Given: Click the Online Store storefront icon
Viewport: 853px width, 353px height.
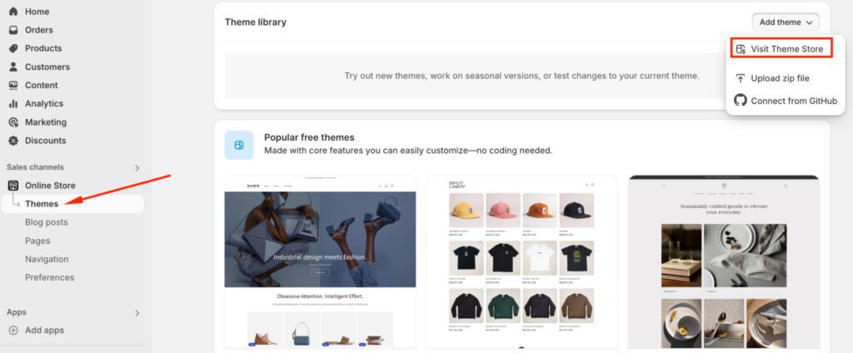Looking at the screenshot, I should click(13, 186).
